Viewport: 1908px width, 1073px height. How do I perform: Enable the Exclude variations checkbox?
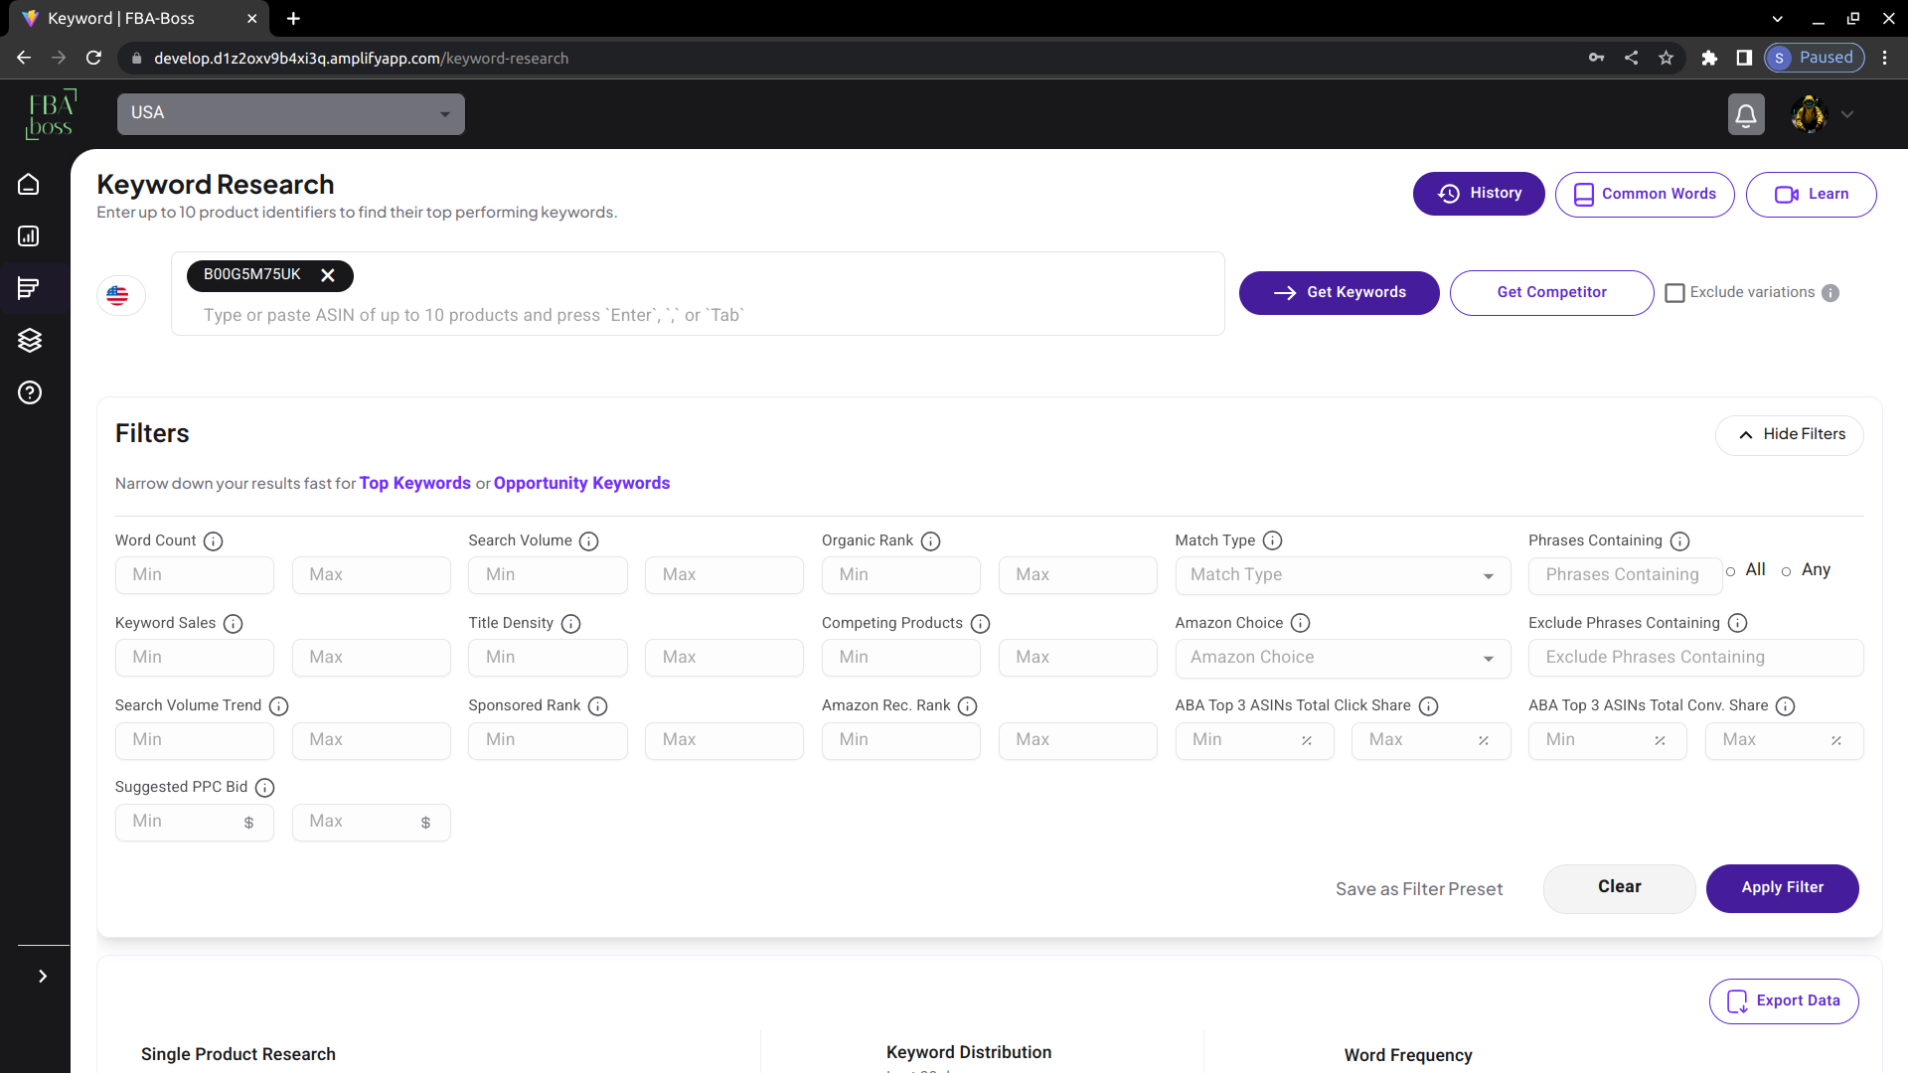point(1674,293)
